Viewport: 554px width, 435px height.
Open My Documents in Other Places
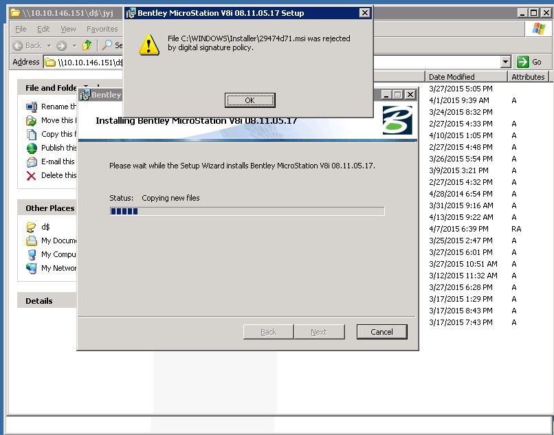58,241
